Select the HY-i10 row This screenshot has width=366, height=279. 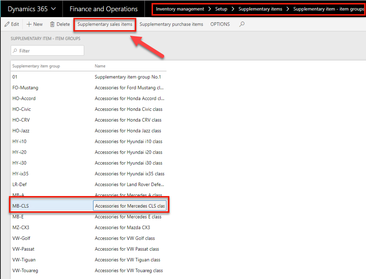pos(89,141)
